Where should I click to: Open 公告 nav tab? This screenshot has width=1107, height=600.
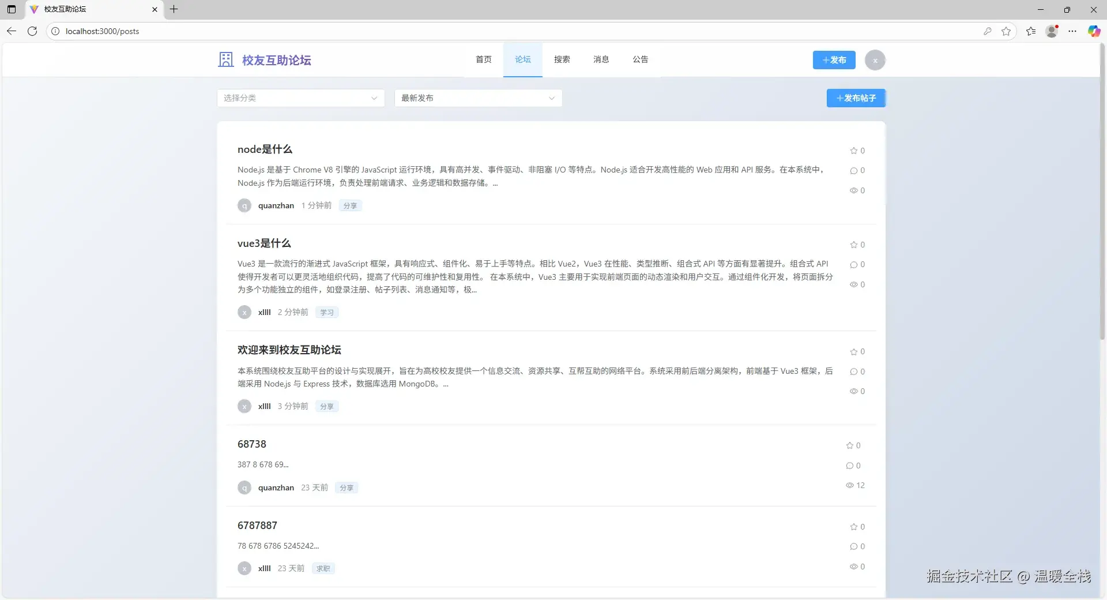pos(641,59)
